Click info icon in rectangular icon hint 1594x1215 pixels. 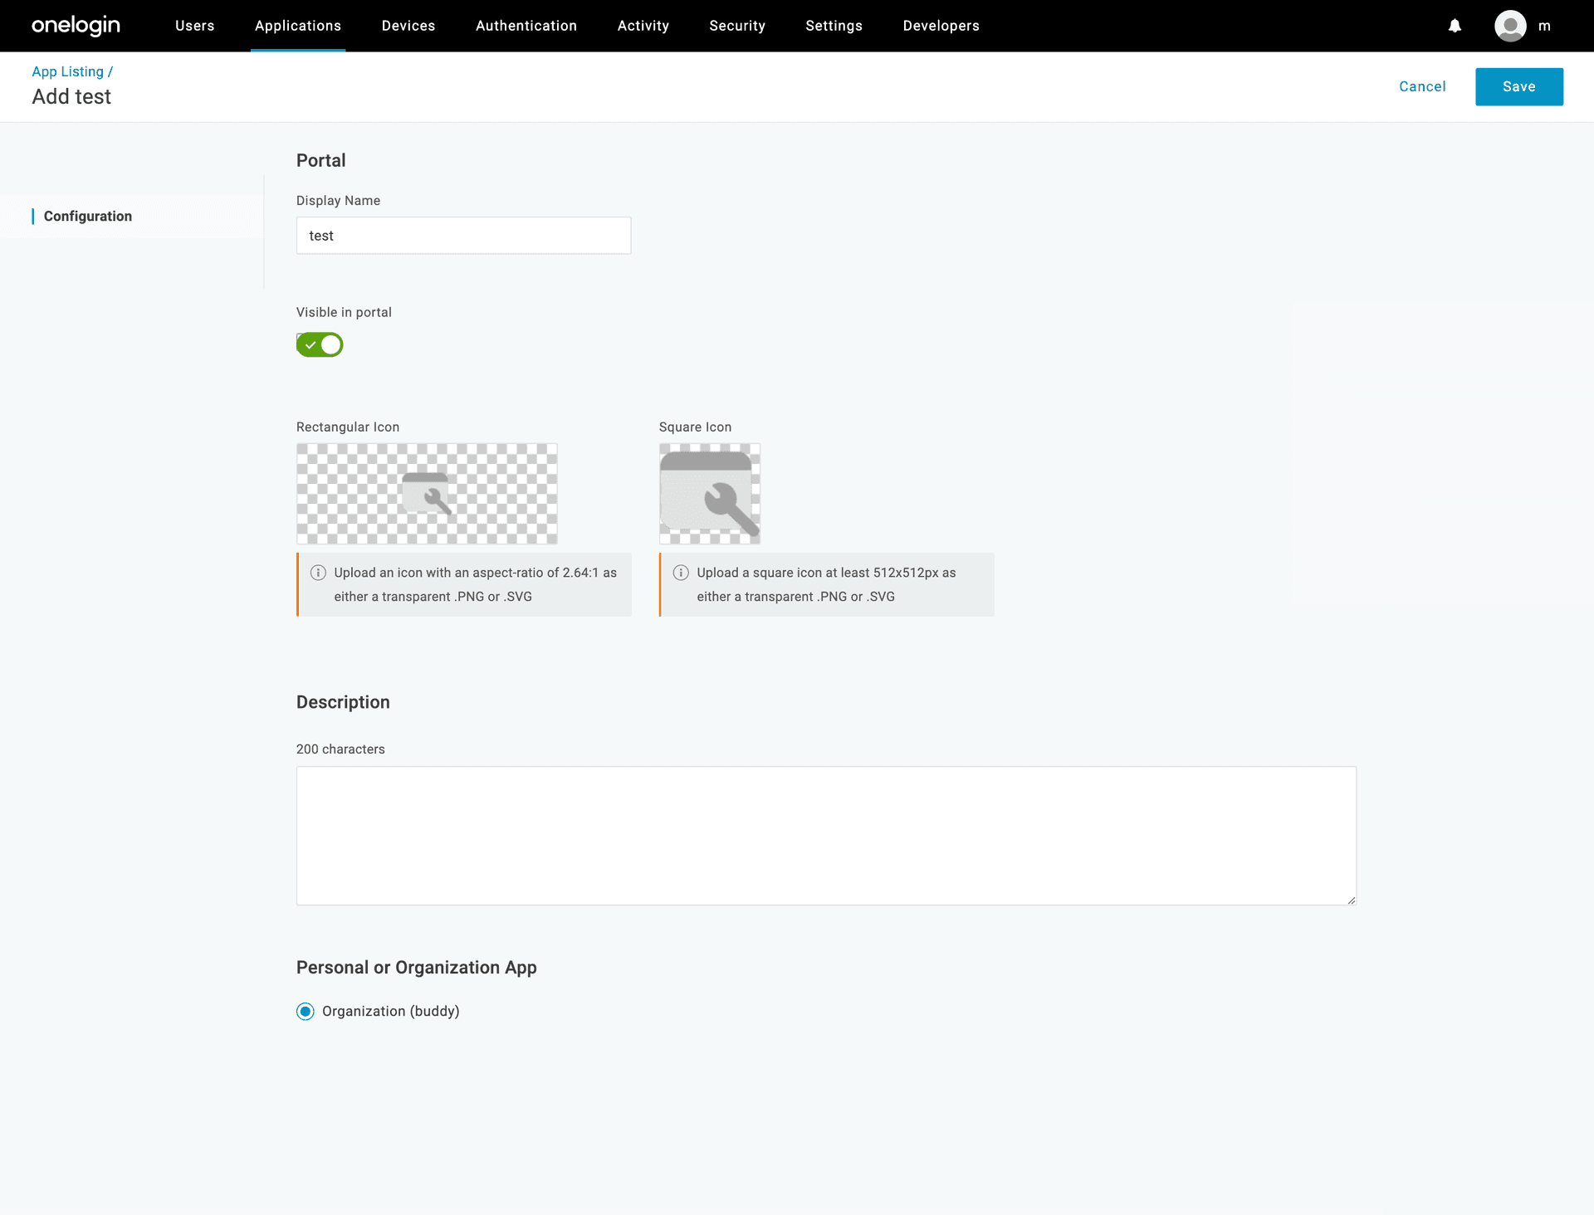pyautogui.click(x=318, y=573)
